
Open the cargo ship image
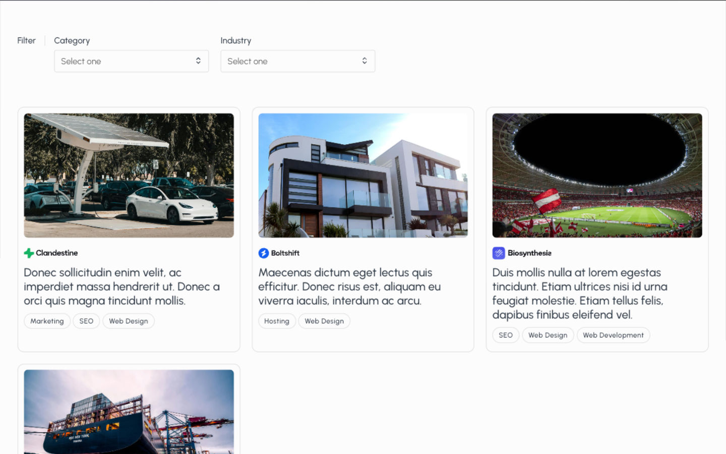pyautogui.click(x=129, y=411)
